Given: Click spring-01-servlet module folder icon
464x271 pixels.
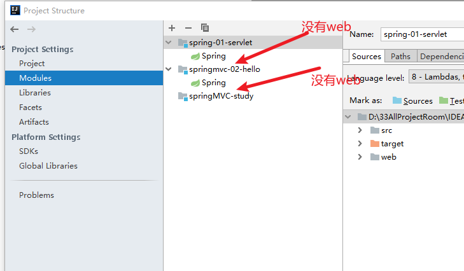Looking at the screenshot, I should pos(183,43).
